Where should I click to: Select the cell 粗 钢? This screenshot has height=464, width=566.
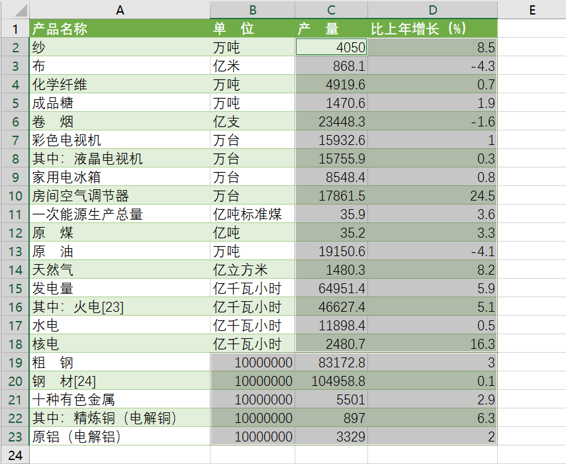120,362
